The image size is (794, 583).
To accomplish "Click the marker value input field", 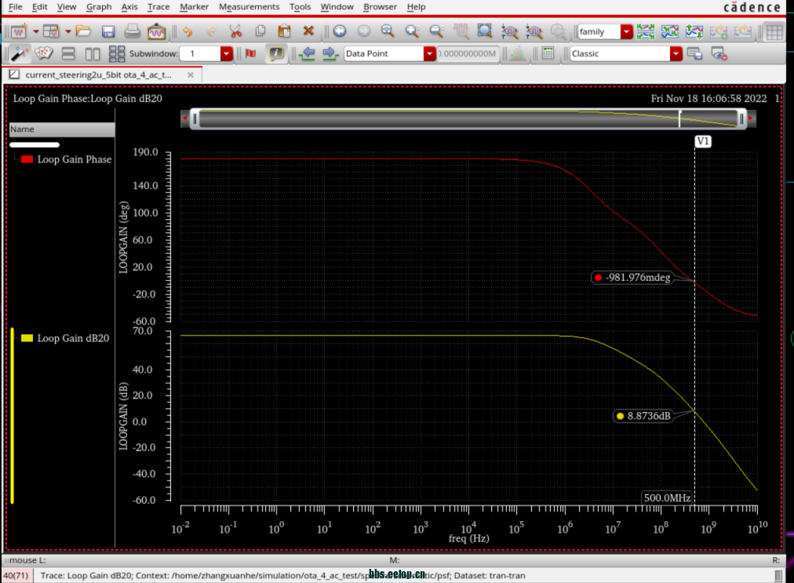I will coord(468,53).
